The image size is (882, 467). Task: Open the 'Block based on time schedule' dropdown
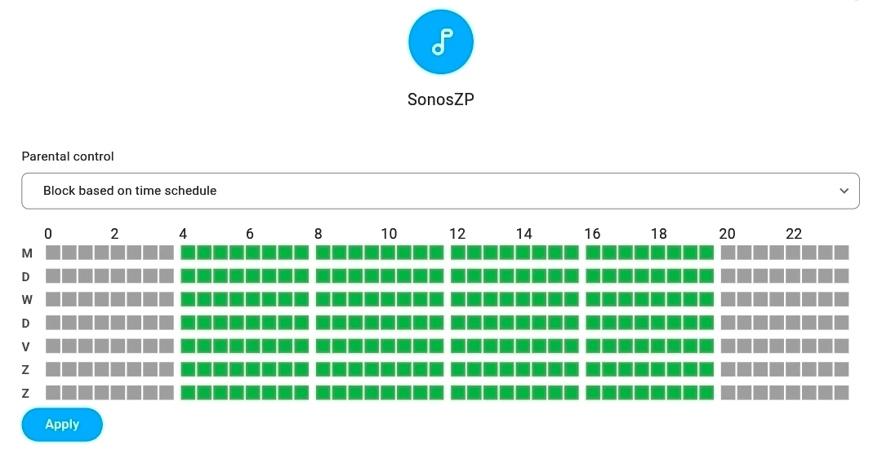[x=440, y=191]
